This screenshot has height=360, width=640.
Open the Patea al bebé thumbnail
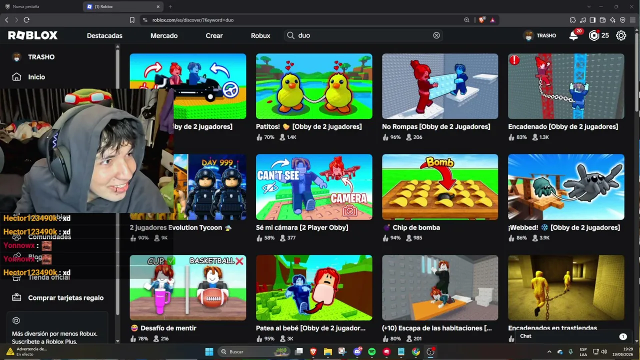pyautogui.click(x=314, y=287)
